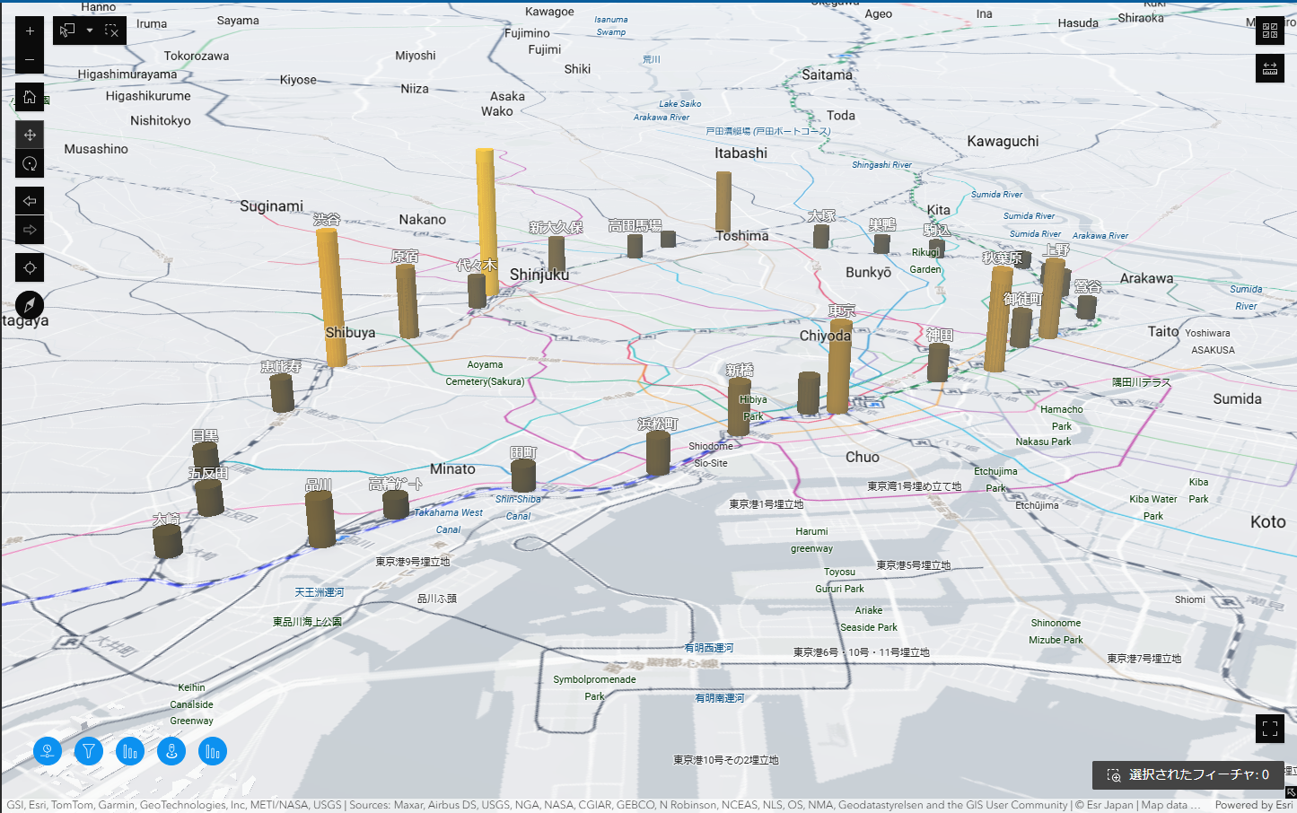
Task: Open selection tool options dropdown arrow
Action: (x=90, y=31)
